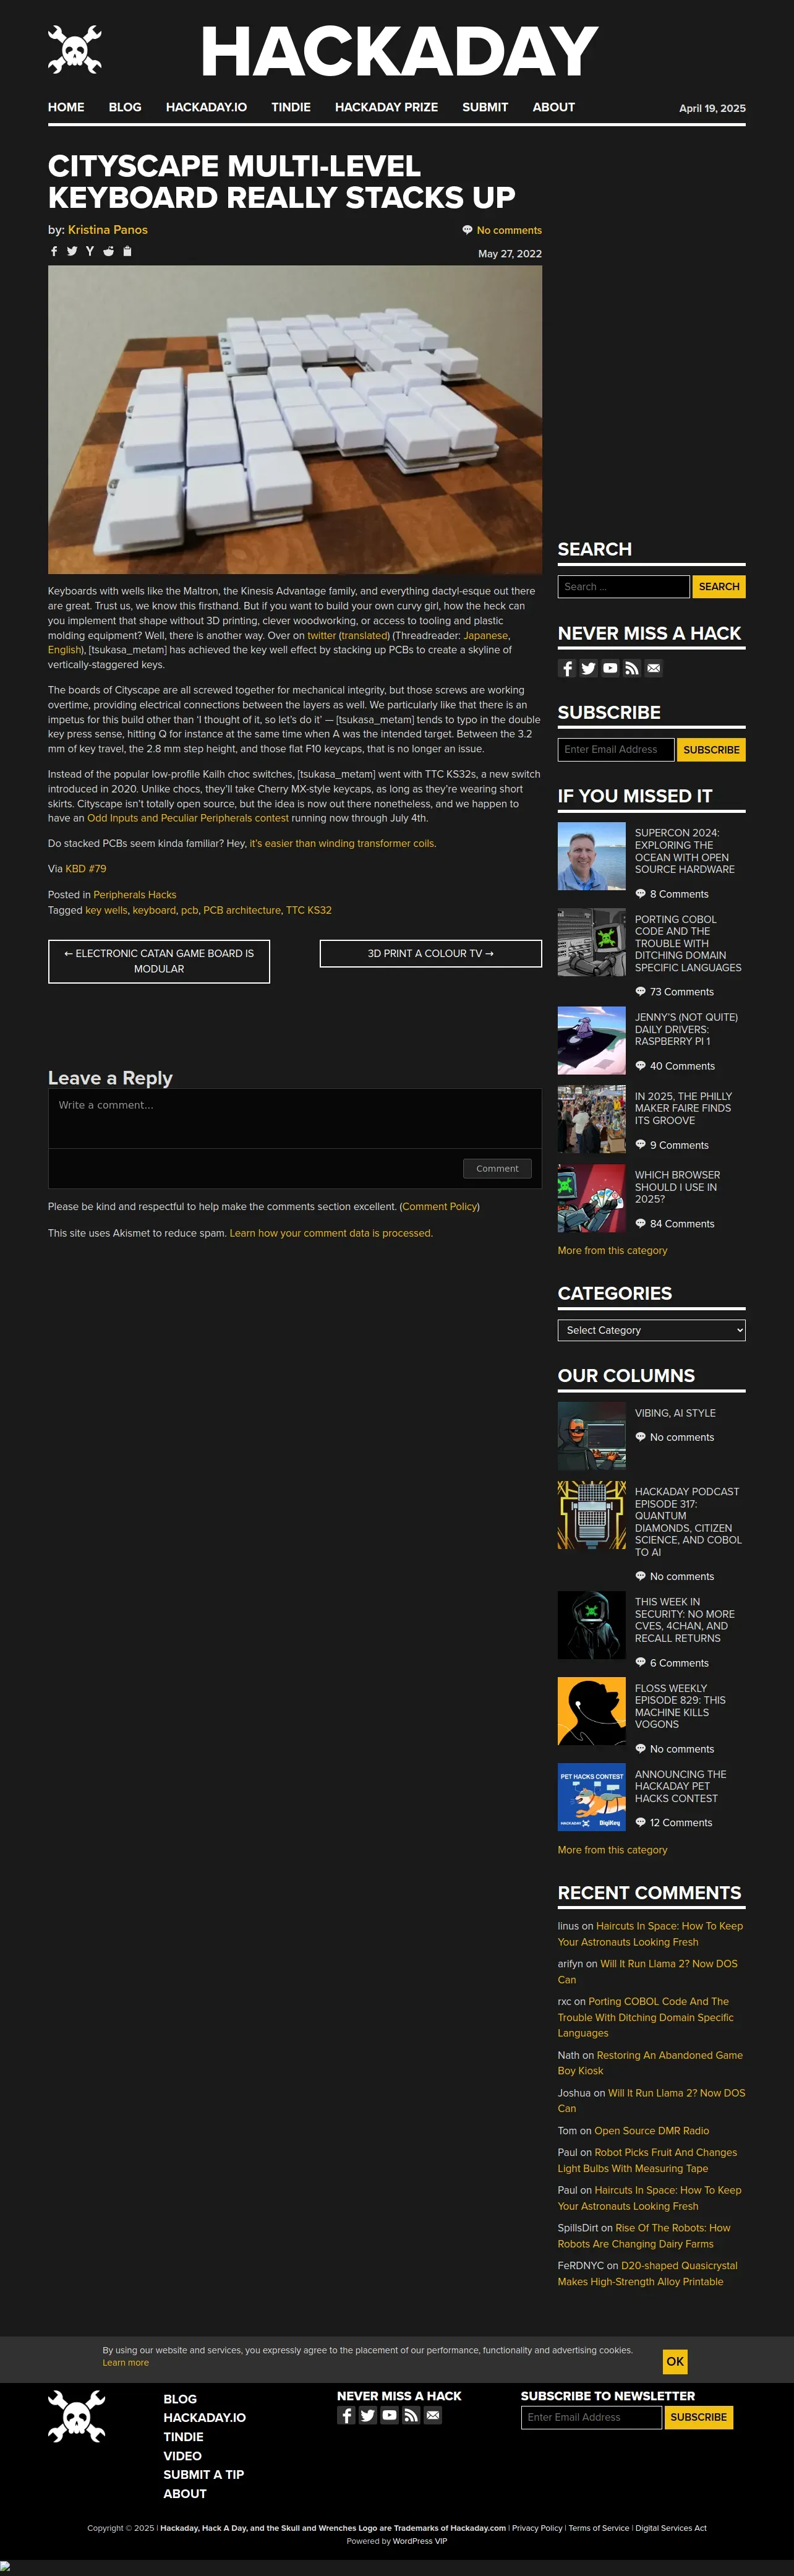Share the article on Reddit icon

tap(108, 251)
